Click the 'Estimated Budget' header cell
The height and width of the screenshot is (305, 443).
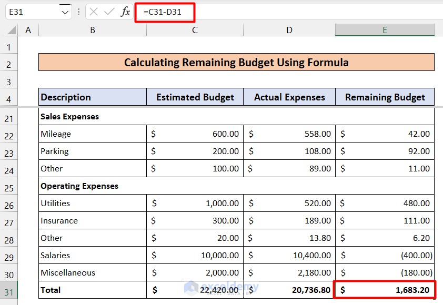[195, 97]
